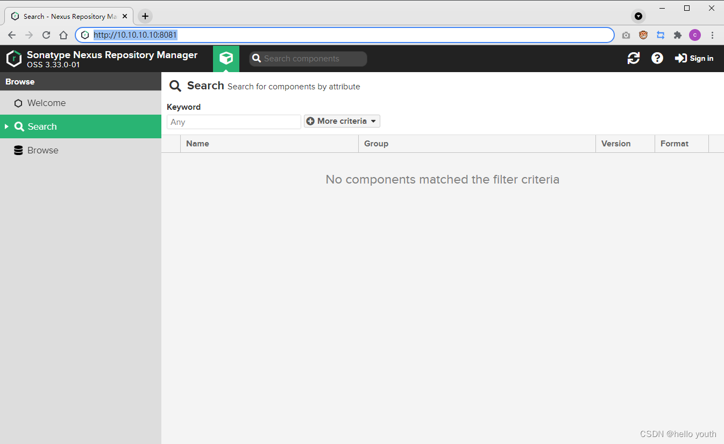Open Browse using the stacked-disks sidebar icon
The width and height of the screenshot is (724, 444).
18,150
